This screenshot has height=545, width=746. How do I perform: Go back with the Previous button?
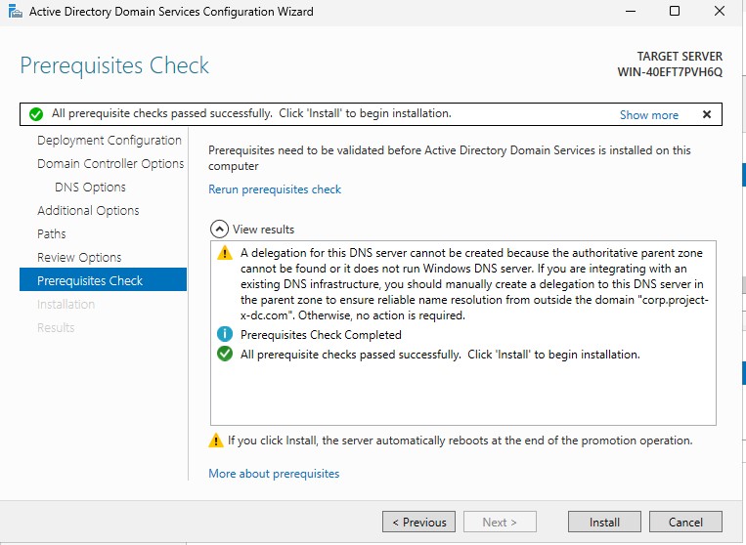pyautogui.click(x=418, y=523)
